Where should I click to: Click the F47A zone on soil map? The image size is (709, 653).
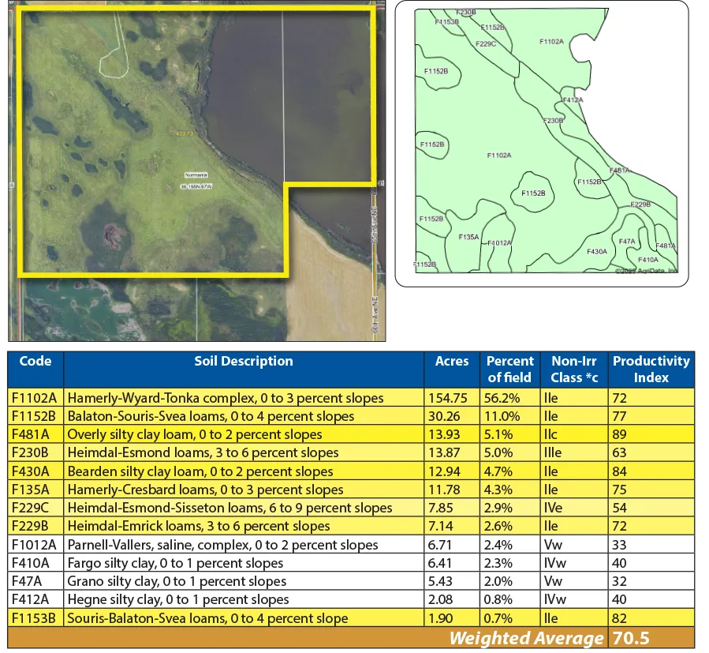point(627,242)
